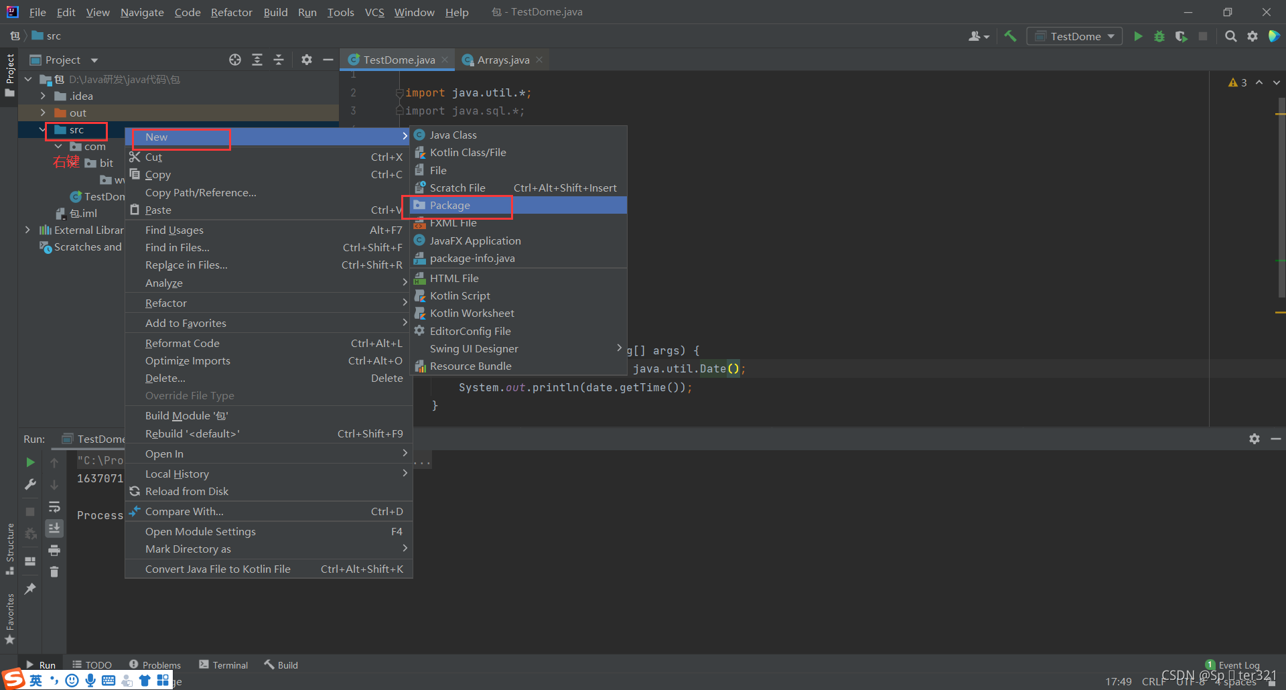Click Collapse All icon in Project panel

tap(279, 60)
